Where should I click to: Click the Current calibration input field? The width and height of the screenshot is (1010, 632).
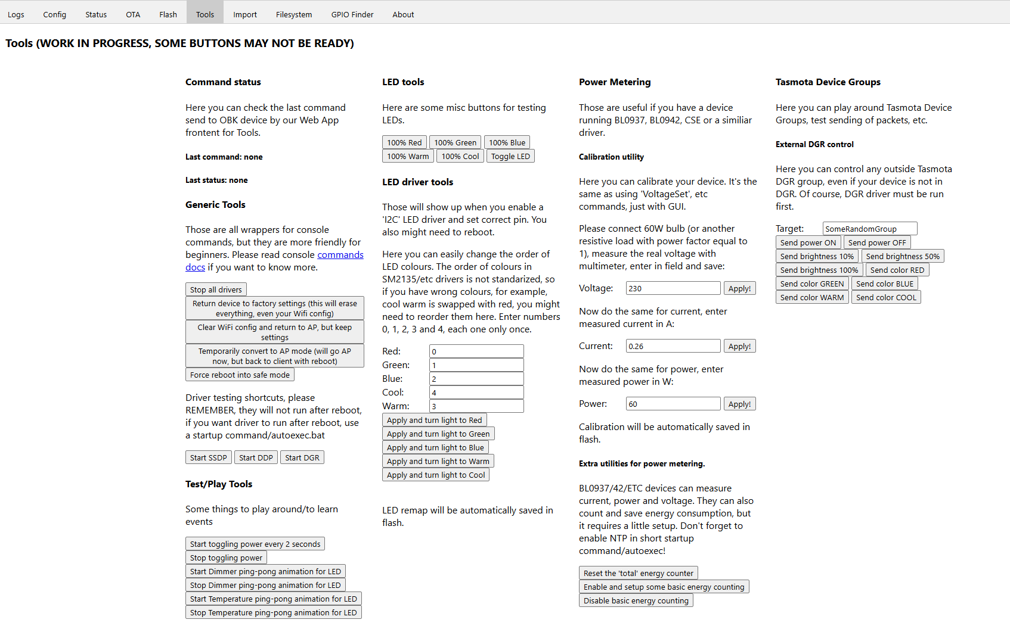click(x=673, y=346)
